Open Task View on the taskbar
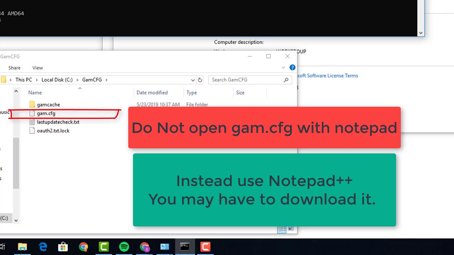This screenshot has width=454, height=255. tap(2, 247)
